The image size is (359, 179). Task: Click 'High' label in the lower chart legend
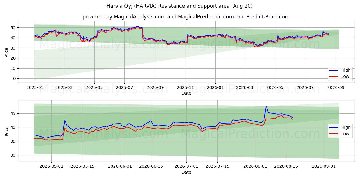[346, 127]
